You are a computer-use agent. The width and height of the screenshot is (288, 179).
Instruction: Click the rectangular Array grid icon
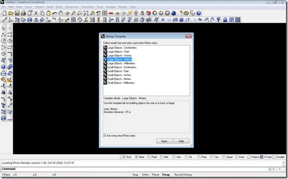point(73,20)
